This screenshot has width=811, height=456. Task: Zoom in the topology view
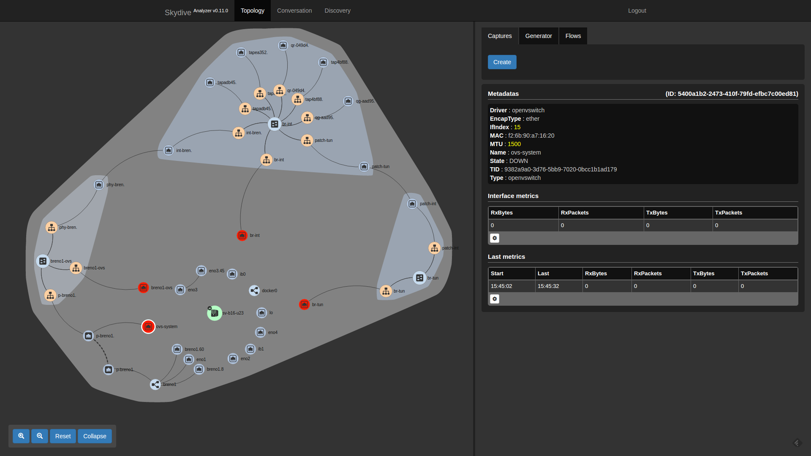click(x=21, y=436)
